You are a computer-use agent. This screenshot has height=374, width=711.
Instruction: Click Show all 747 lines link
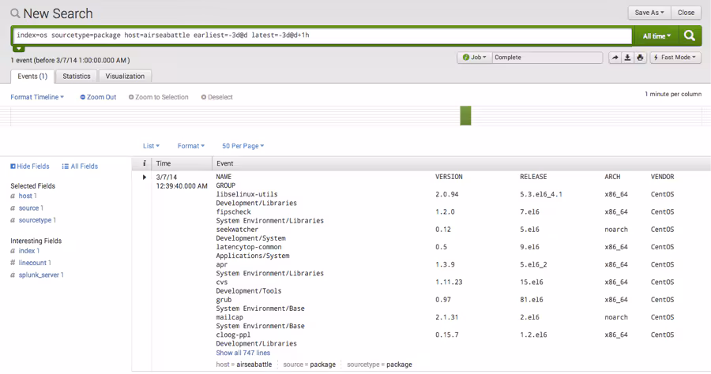point(243,353)
